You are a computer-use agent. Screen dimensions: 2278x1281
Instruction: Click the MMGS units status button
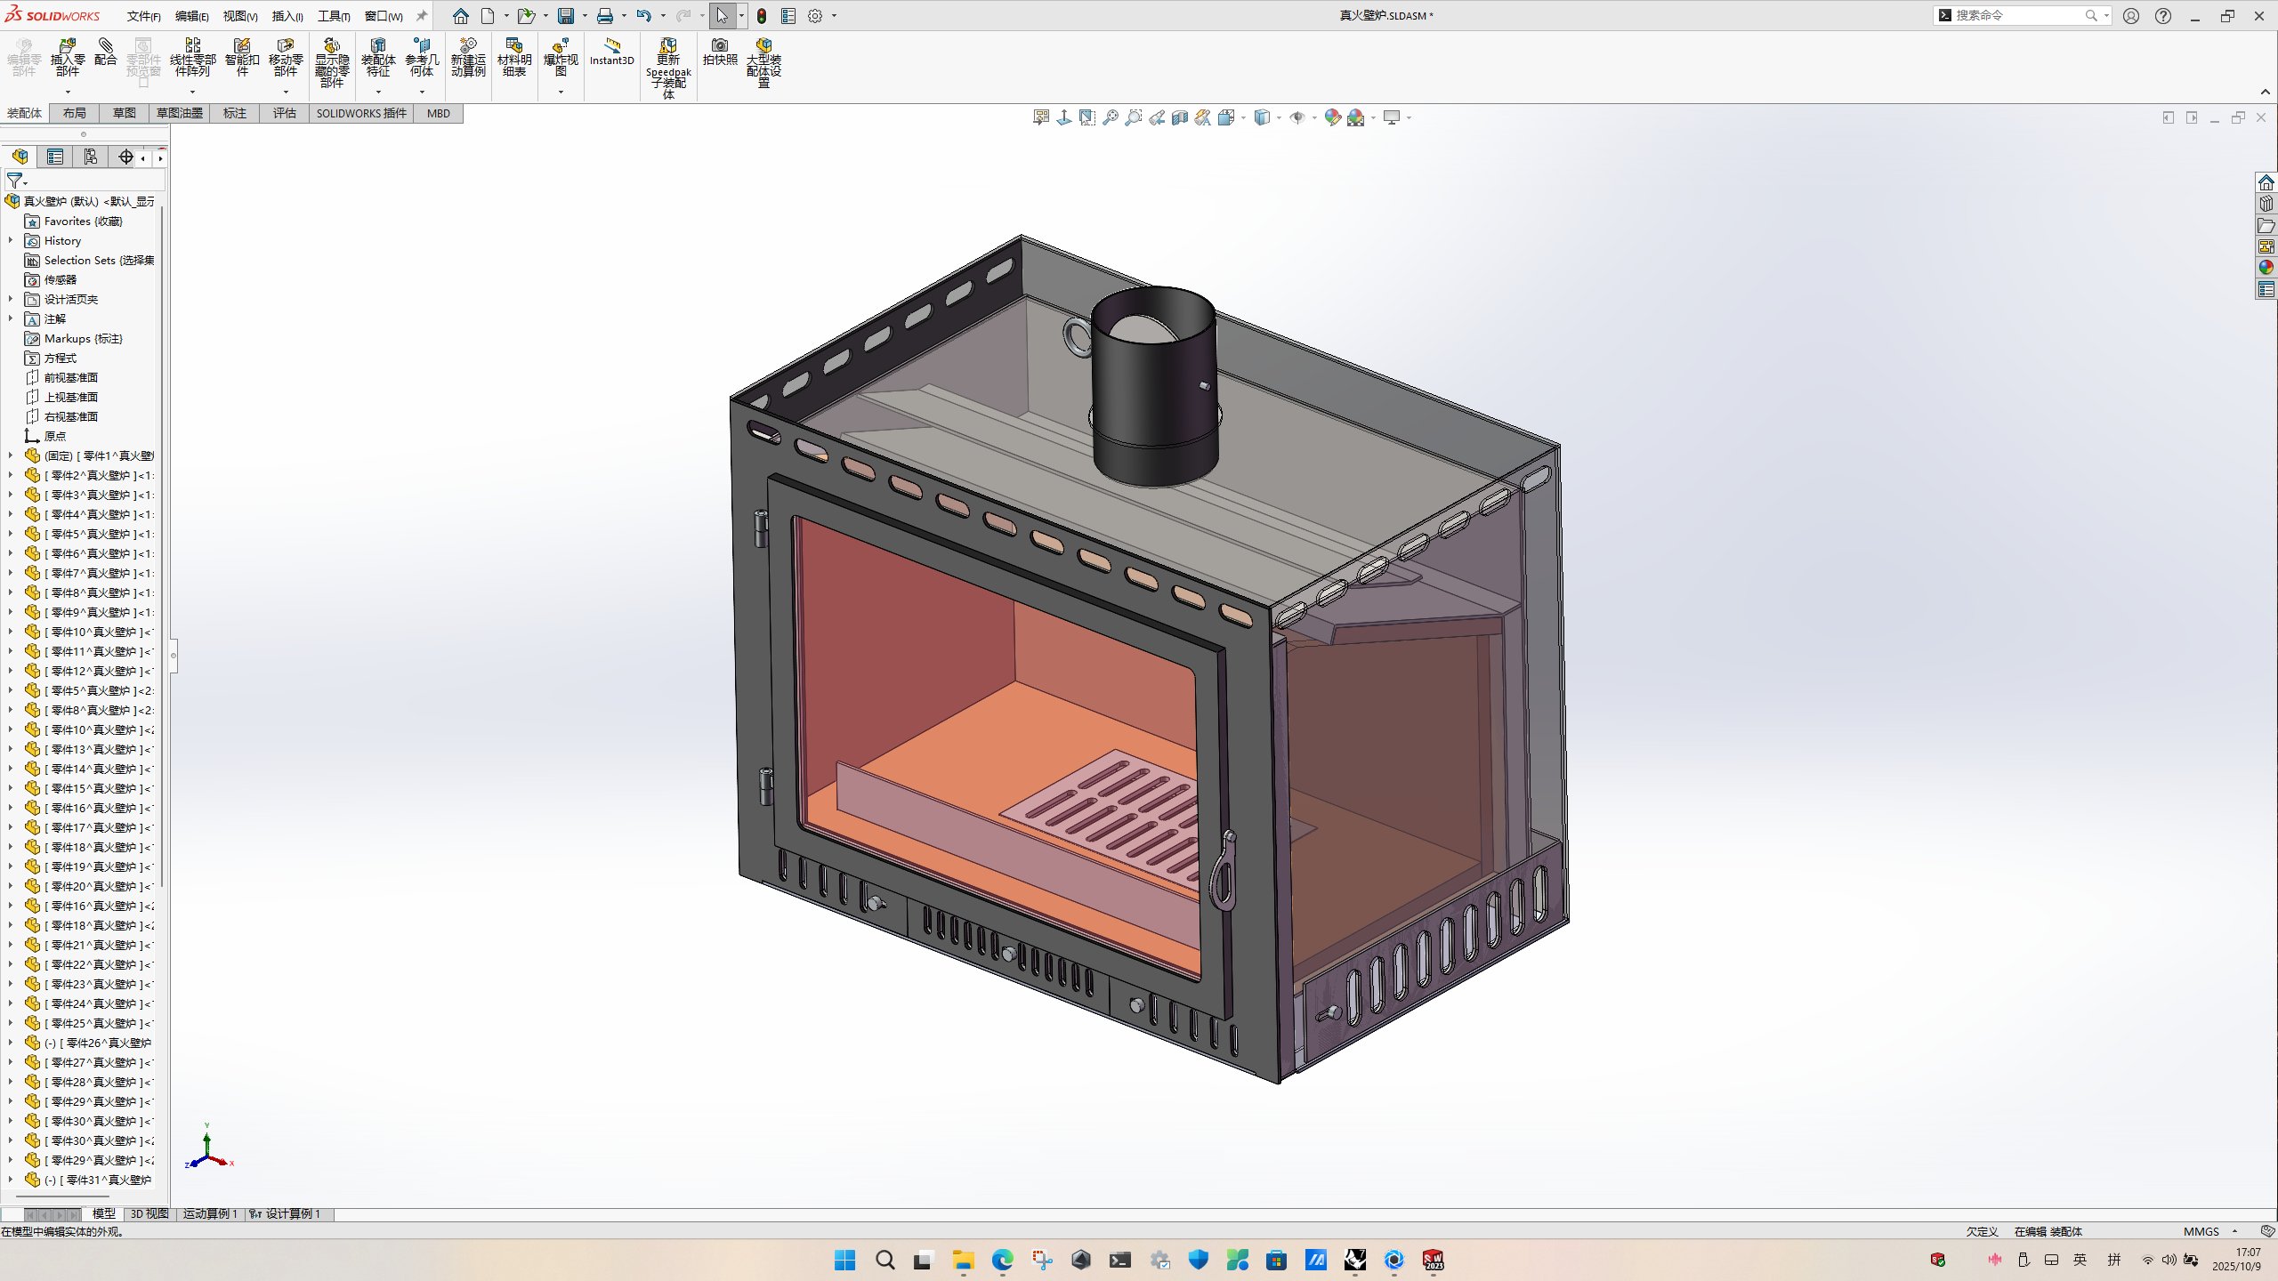(2201, 1231)
